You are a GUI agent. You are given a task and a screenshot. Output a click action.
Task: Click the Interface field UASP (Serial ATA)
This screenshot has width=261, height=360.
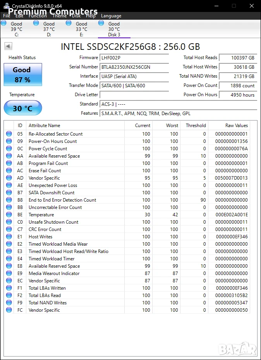point(134,76)
